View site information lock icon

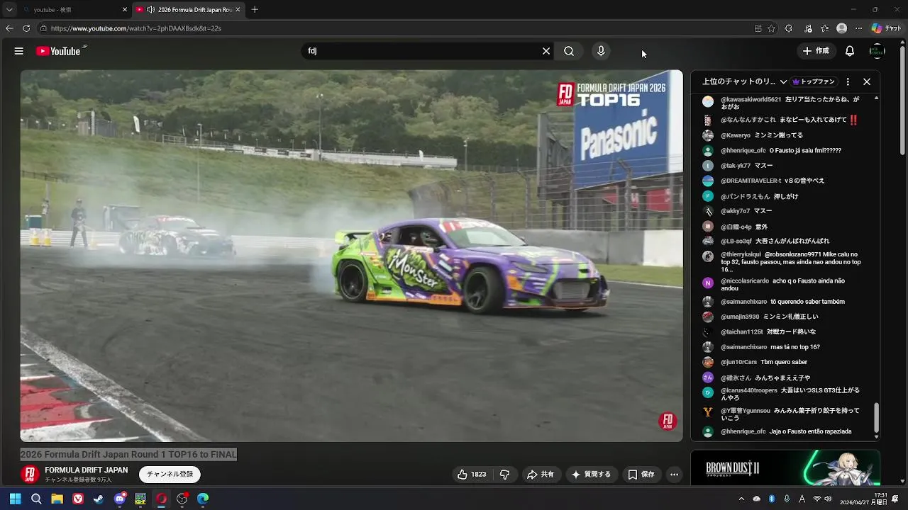pyautogui.click(x=43, y=28)
